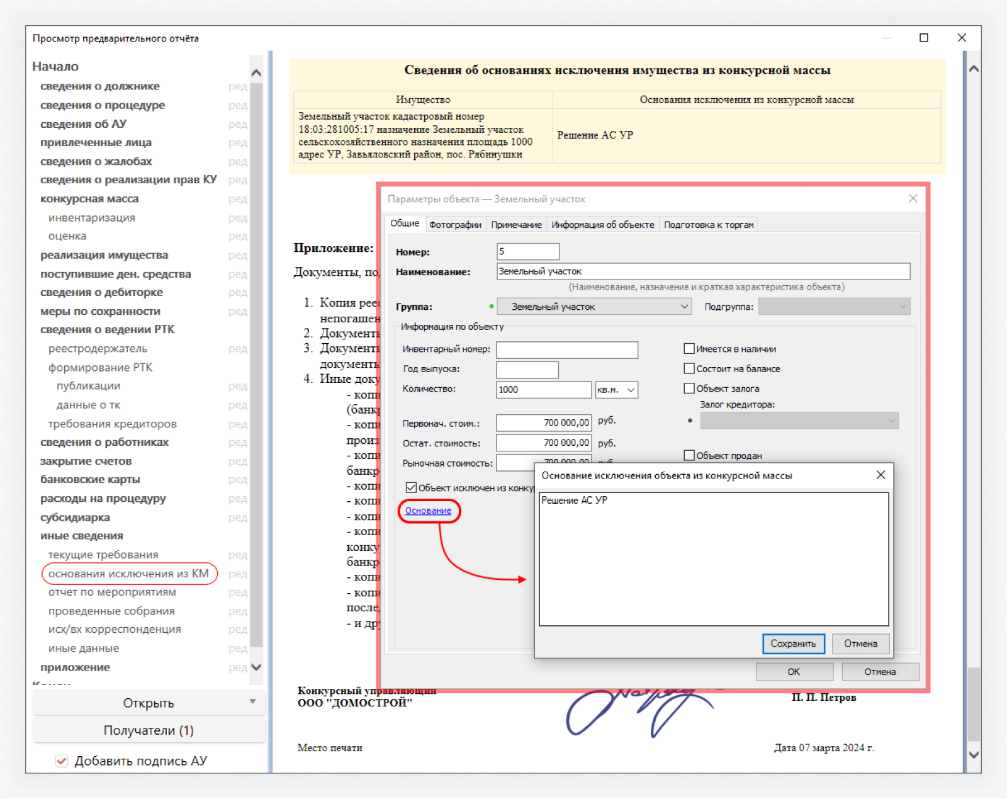Image resolution: width=1007 pixels, height=799 pixels.
Task: Toggle Состоит на балансе checkbox
Action: point(689,369)
